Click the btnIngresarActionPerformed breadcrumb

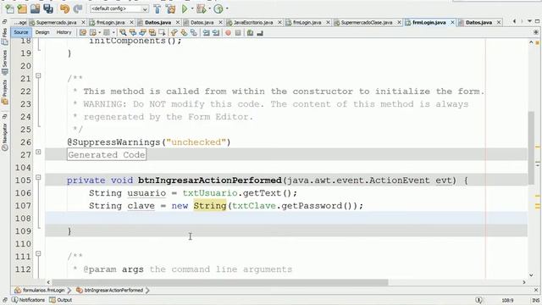110,290
